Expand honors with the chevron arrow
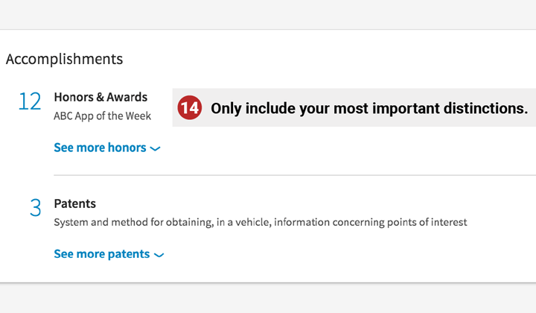The width and height of the screenshot is (536, 313). tap(155, 148)
